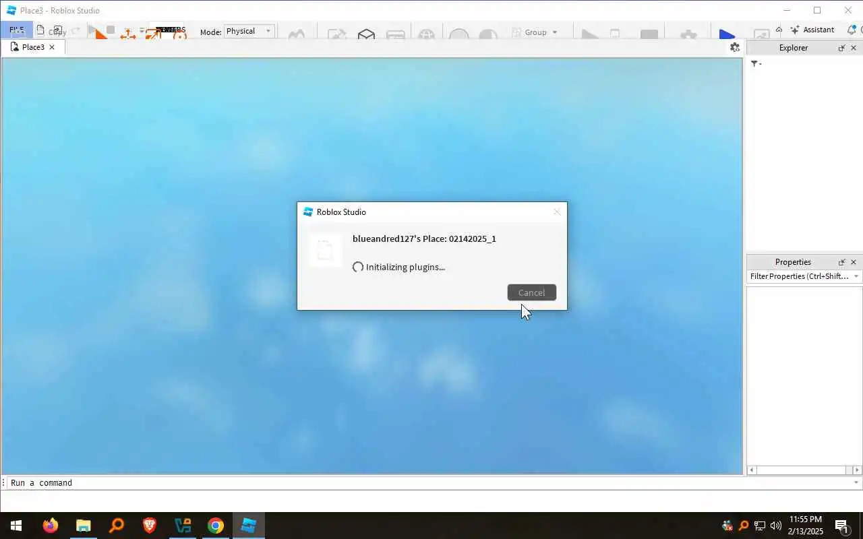863x539 pixels.
Task: Close the Properties panel
Action: point(854,262)
